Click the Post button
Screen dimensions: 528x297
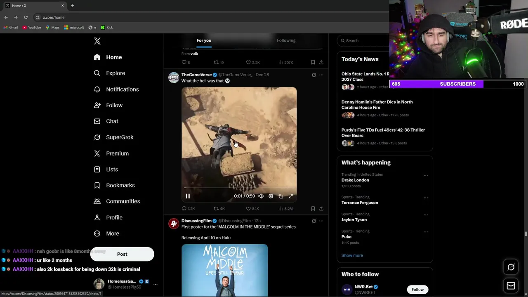pos(122,254)
